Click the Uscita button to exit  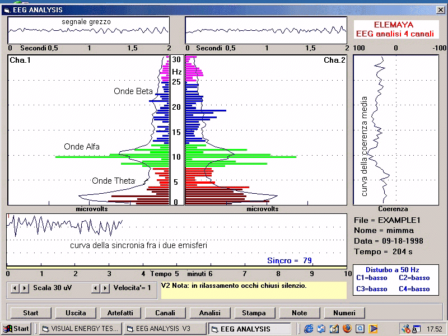76,313
